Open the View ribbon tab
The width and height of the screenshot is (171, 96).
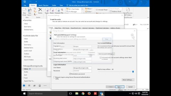[x=61, y=5]
